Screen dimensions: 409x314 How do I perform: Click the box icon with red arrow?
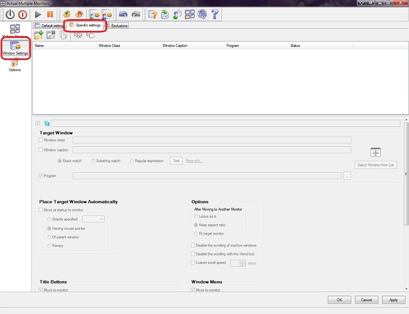tap(79, 14)
